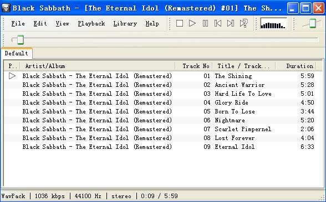The image size is (326, 202).
Task: Click 1036 kbps bitrate in status bar
Action: (x=49, y=196)
